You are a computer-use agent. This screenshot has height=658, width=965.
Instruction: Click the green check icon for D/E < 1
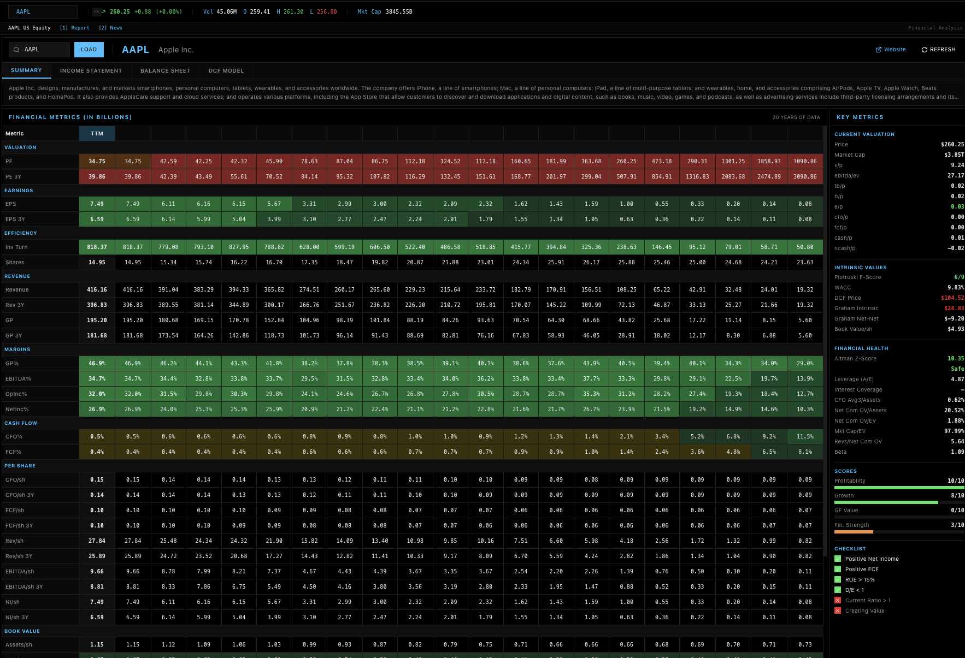pos(838,590)
